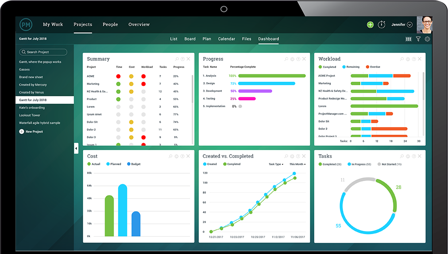Screen dimensions: 448x254
Task: Click help icon in Created vs. Completed widget
Action: [298, 156]
